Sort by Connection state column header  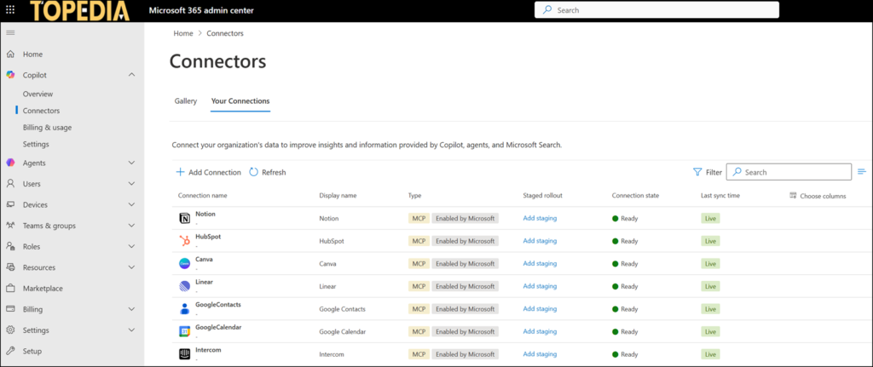635,196
